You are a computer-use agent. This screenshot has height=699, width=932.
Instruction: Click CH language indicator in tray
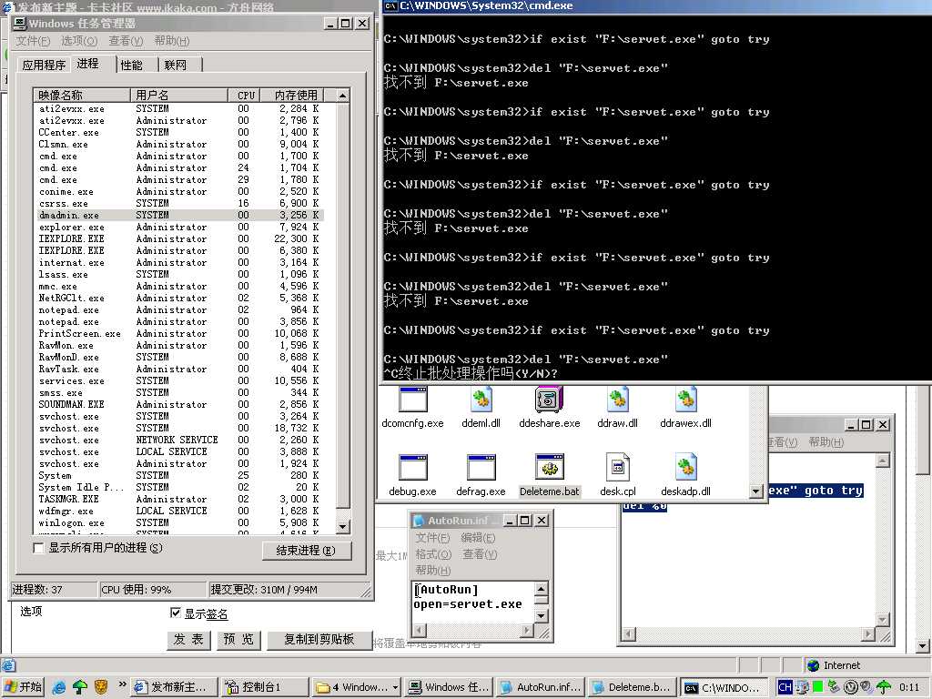(785, 687)
